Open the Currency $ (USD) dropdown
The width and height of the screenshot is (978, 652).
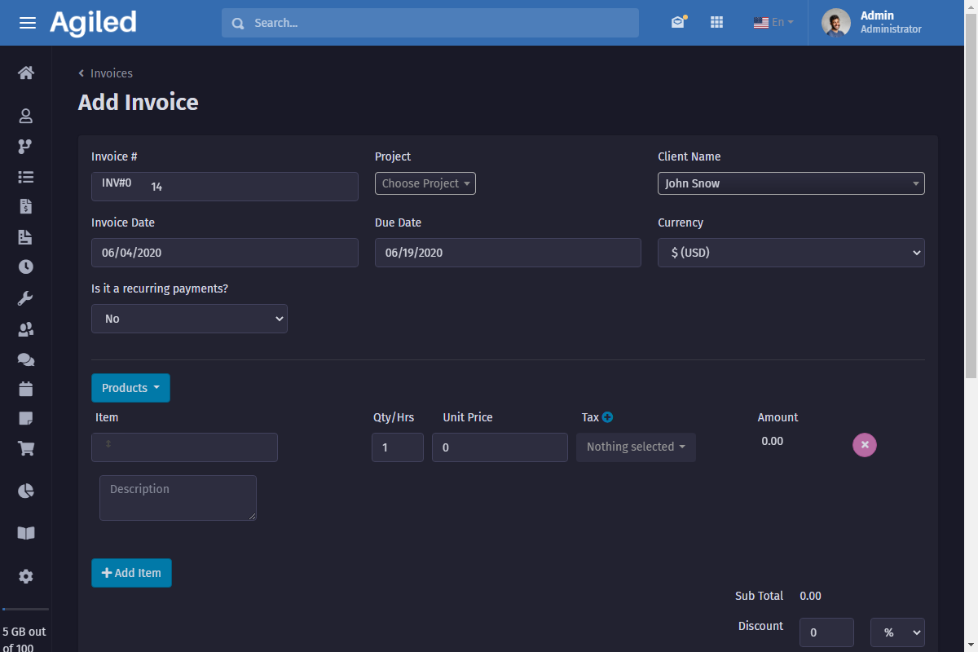pyautogui.click(x=791, y=253)
